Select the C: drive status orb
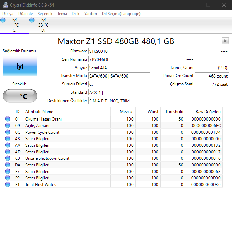 coord(3,21)
